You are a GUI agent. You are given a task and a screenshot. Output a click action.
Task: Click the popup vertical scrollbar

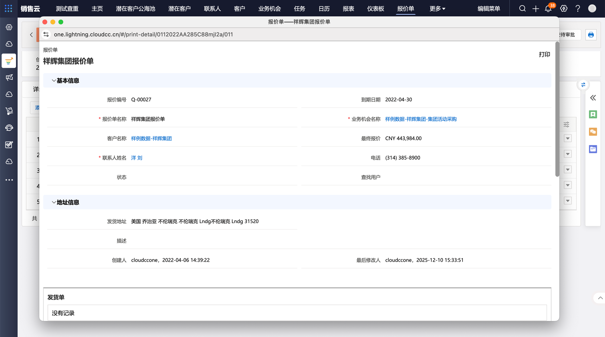click(x=557, y=109)
